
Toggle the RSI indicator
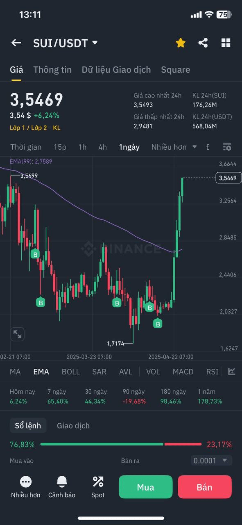pyautogui.click(x=212, y=372)
